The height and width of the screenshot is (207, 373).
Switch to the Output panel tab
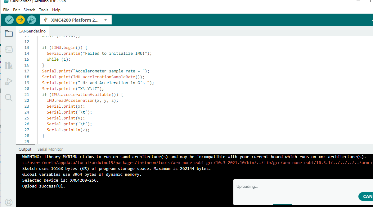coord(25,149)
